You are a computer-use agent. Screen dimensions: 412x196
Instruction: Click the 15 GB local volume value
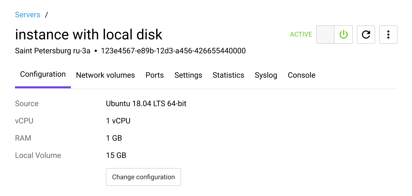(116, 155)
